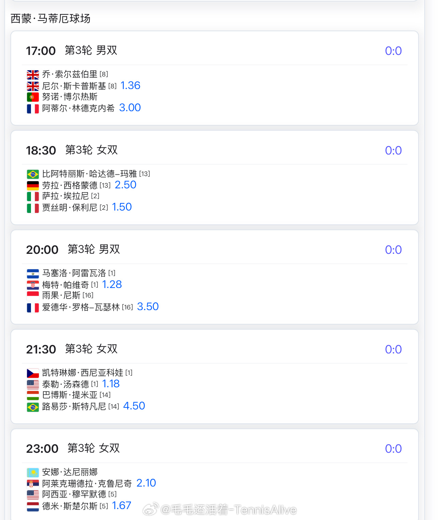Image resolution: width=440 pixels, height=520 pixels.
Task: Click the Brazil flag beside 比阿特丽斯·哈达德-玛雅
Action: click(33, 174)
